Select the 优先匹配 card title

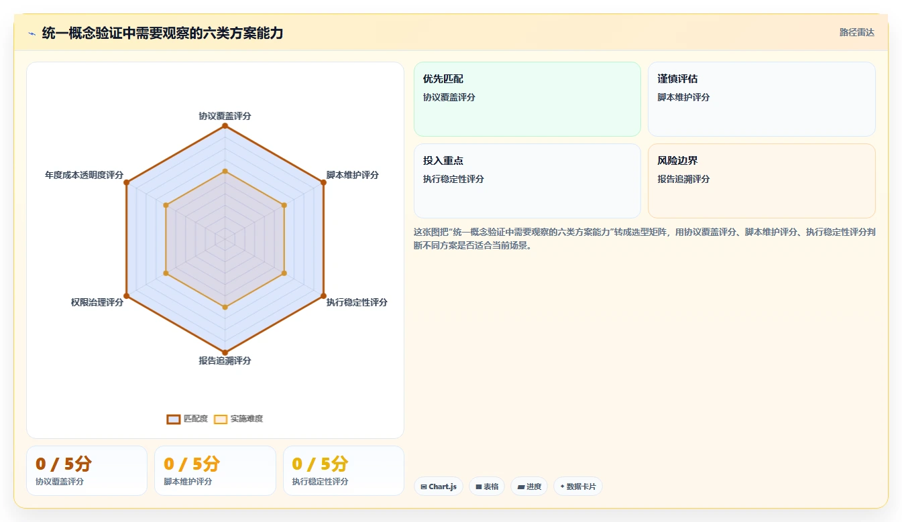[x=443, y=79]
